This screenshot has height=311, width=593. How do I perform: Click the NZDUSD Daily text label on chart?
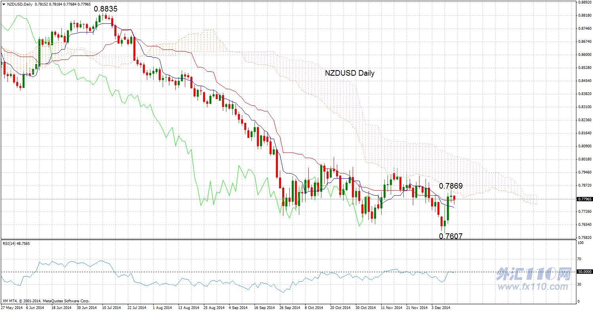[350, 73]
